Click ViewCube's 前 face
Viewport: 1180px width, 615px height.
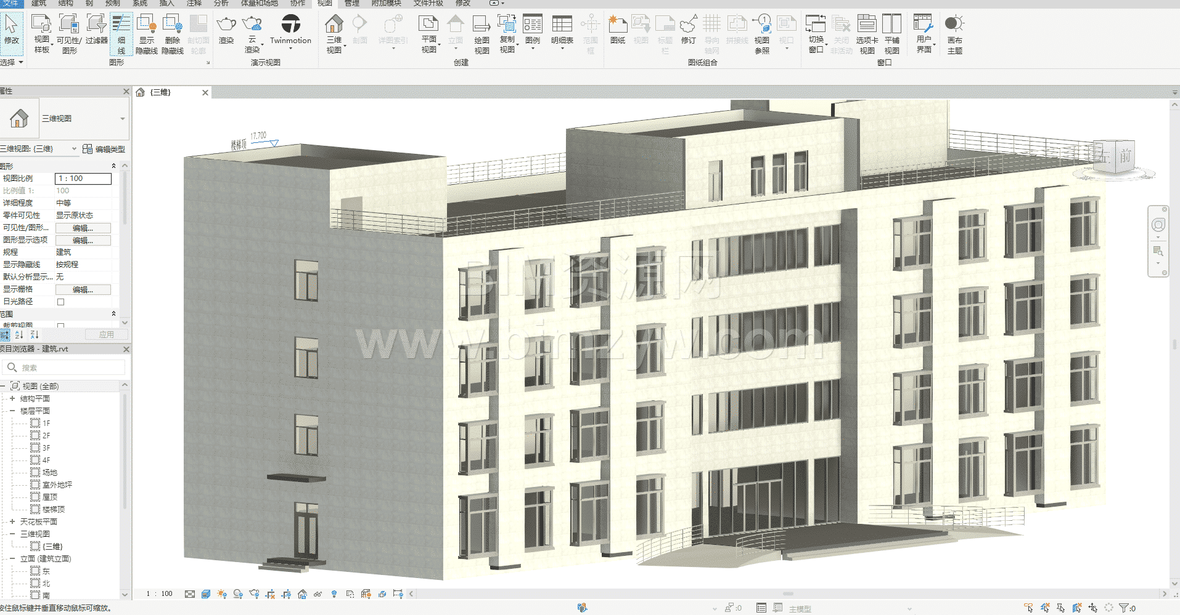pos(1125,156)
